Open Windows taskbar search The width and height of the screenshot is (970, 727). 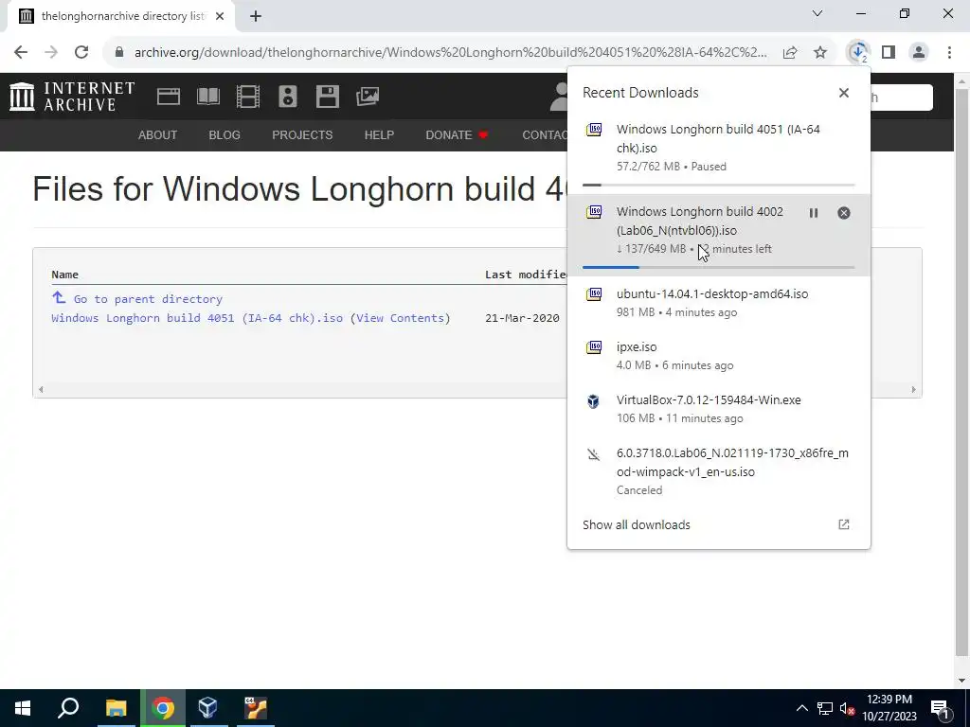point(68,708)
